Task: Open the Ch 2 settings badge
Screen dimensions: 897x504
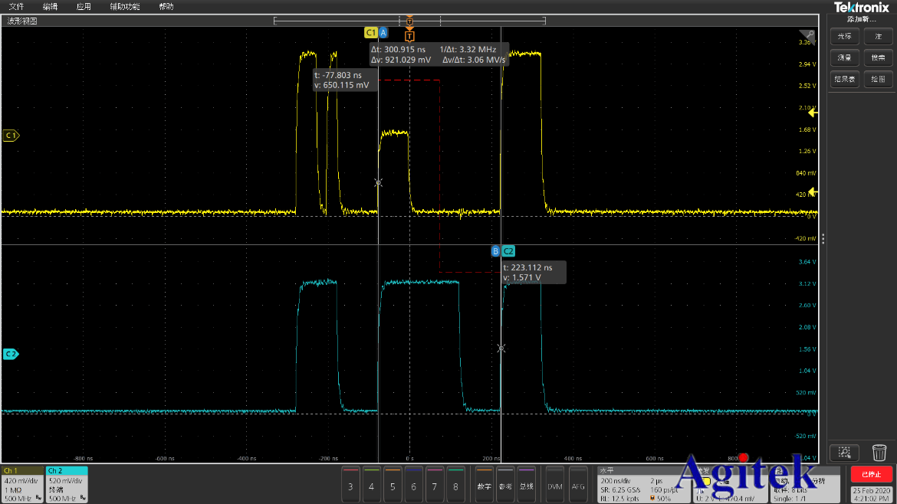Action: point(67,484)
